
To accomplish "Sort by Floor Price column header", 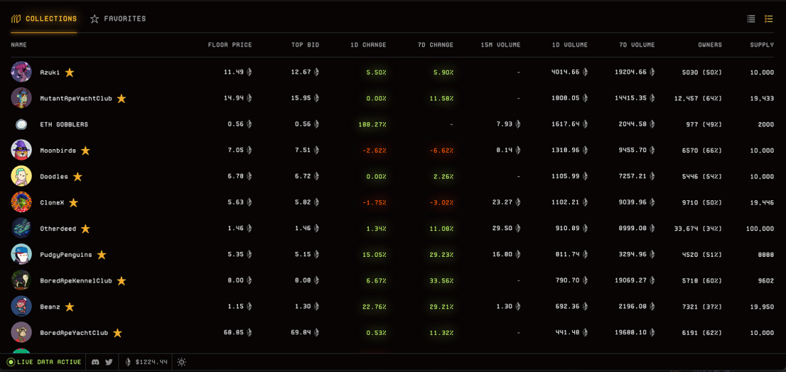I will click(230, 45).
